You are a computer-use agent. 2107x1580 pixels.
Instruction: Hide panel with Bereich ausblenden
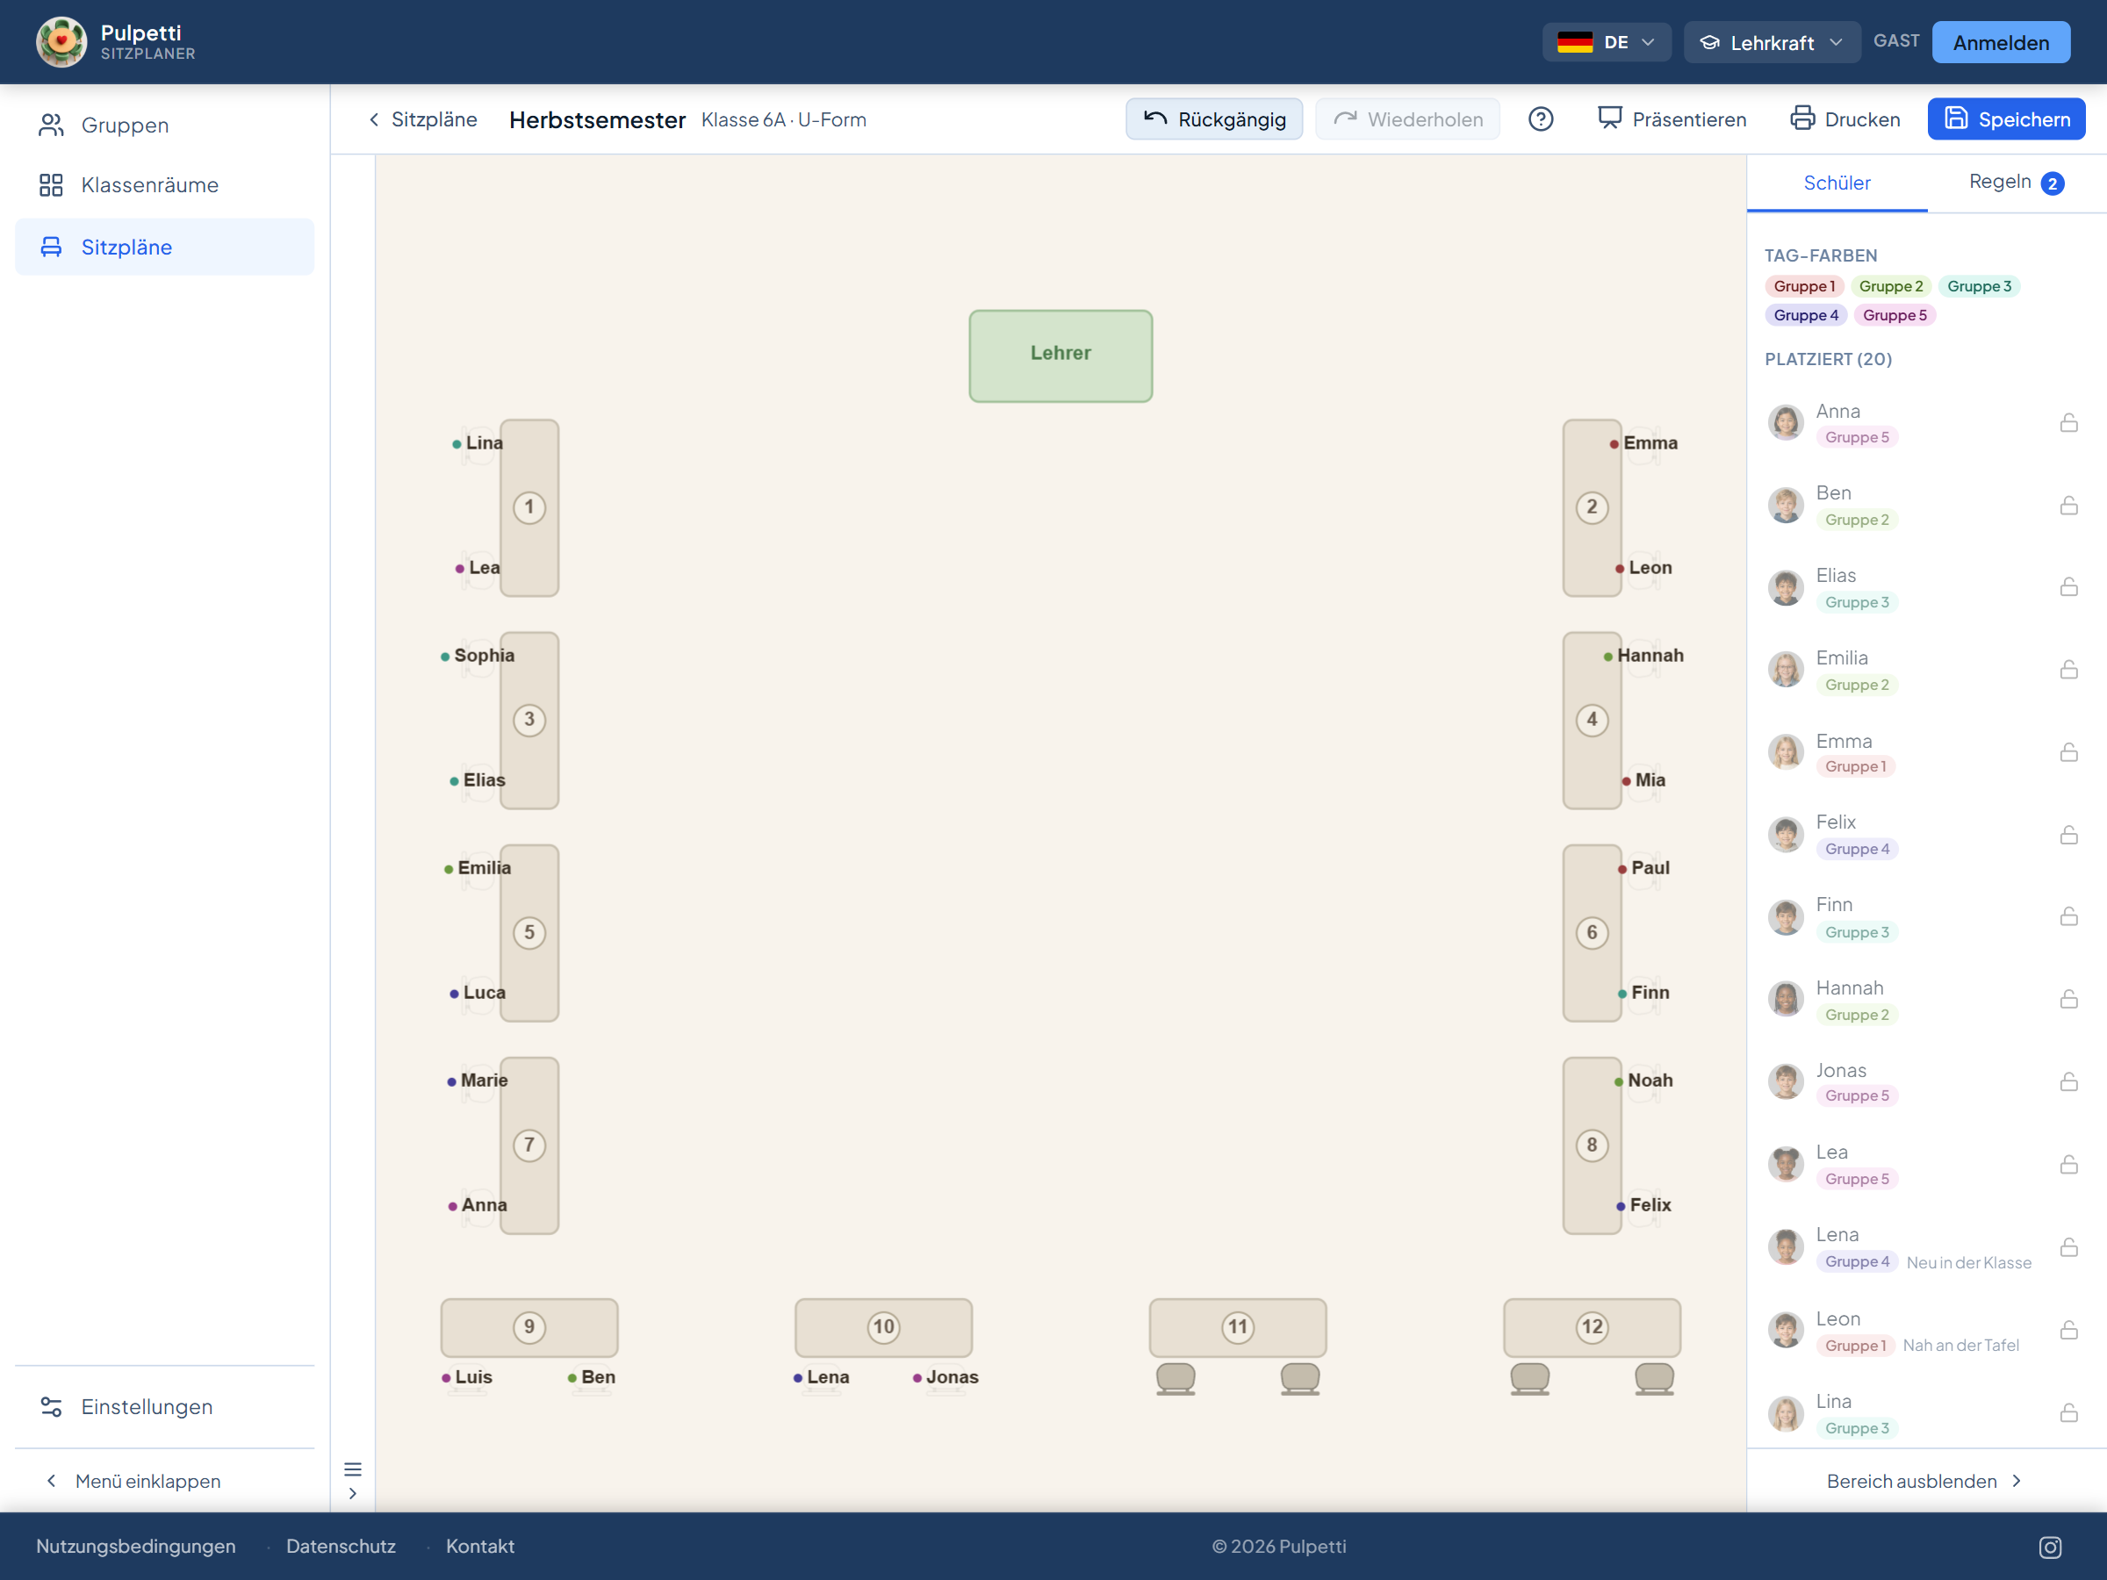[x=1924, y=1481]
